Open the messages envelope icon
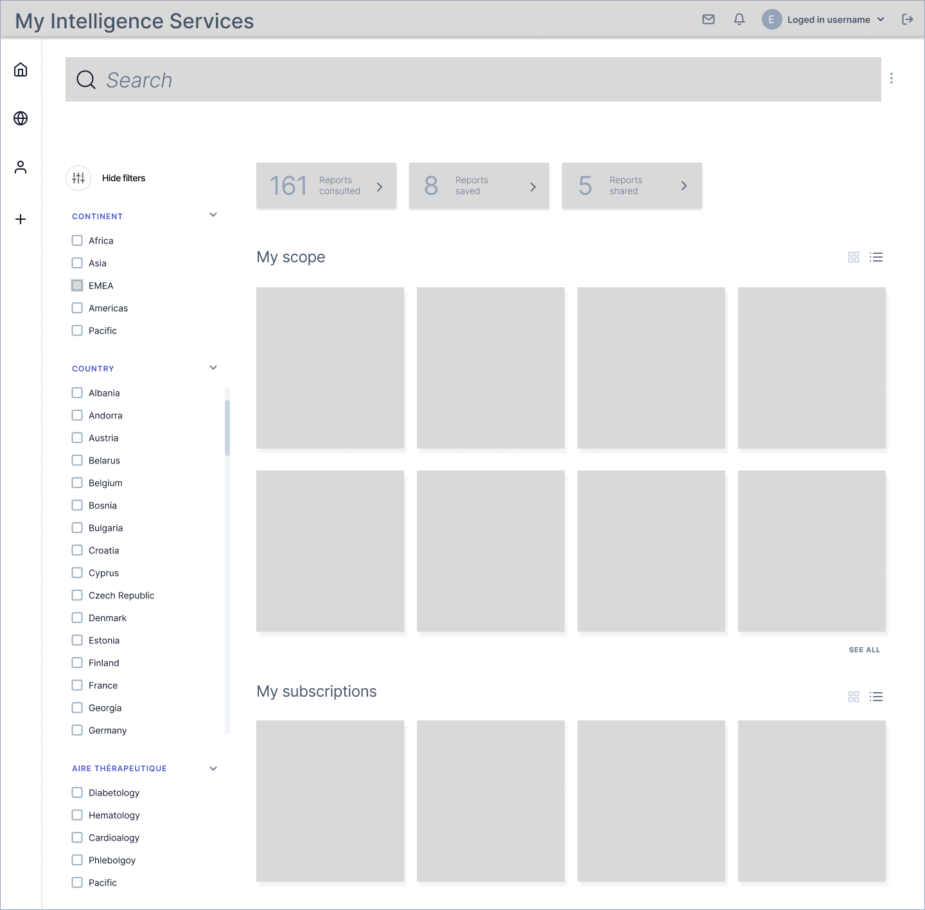 (x=709, y=19)
